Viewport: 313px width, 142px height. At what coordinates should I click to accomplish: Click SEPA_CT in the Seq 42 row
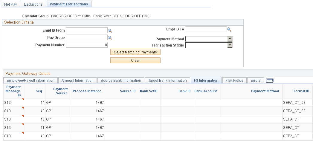pos(291,119)
